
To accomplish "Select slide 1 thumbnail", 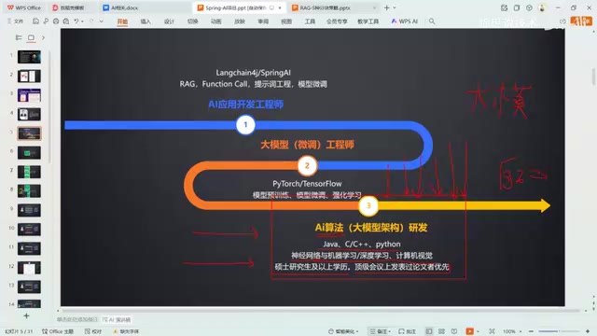I will tap(29, 57).
